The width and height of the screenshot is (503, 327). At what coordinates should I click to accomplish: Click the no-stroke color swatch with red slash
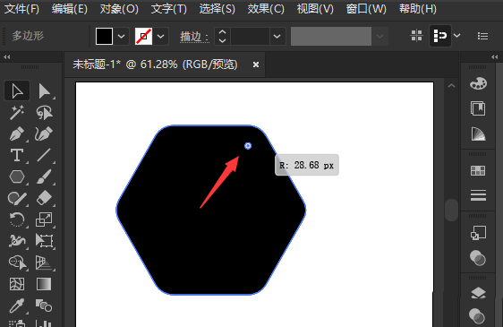tap(143, 36)
